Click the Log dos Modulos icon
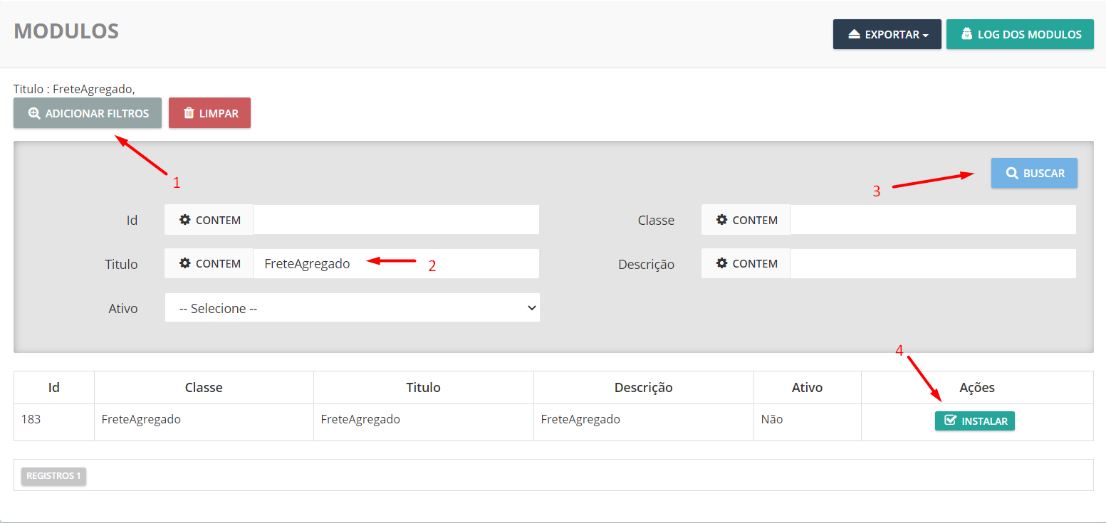The width and height of the screenshot is (1106, 523). 966,34
